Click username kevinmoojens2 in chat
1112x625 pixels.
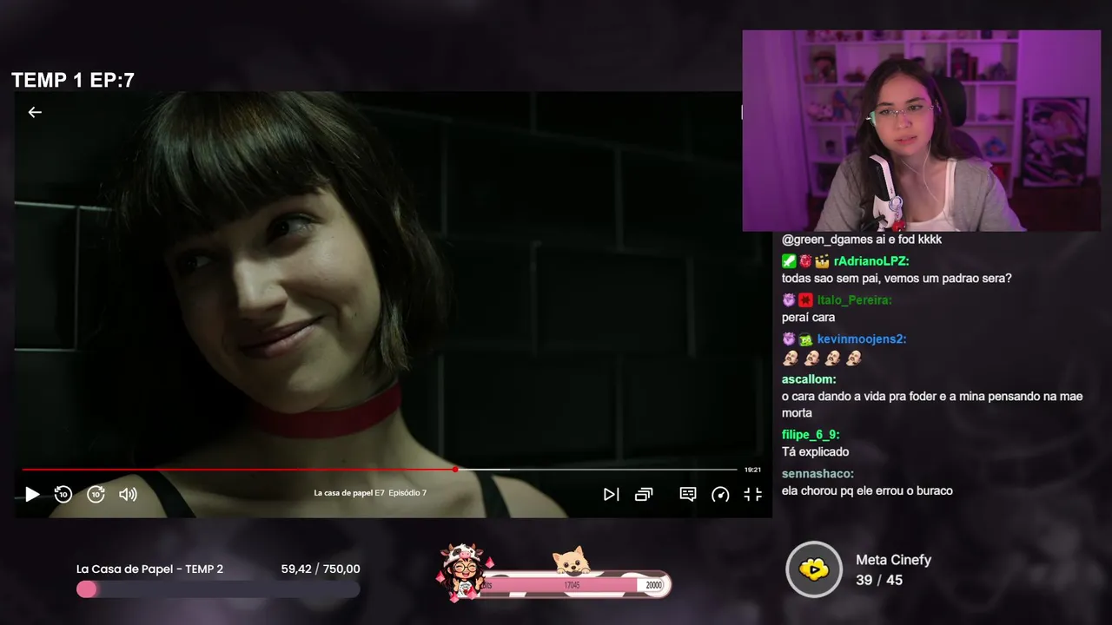click(x=862, y=339)
